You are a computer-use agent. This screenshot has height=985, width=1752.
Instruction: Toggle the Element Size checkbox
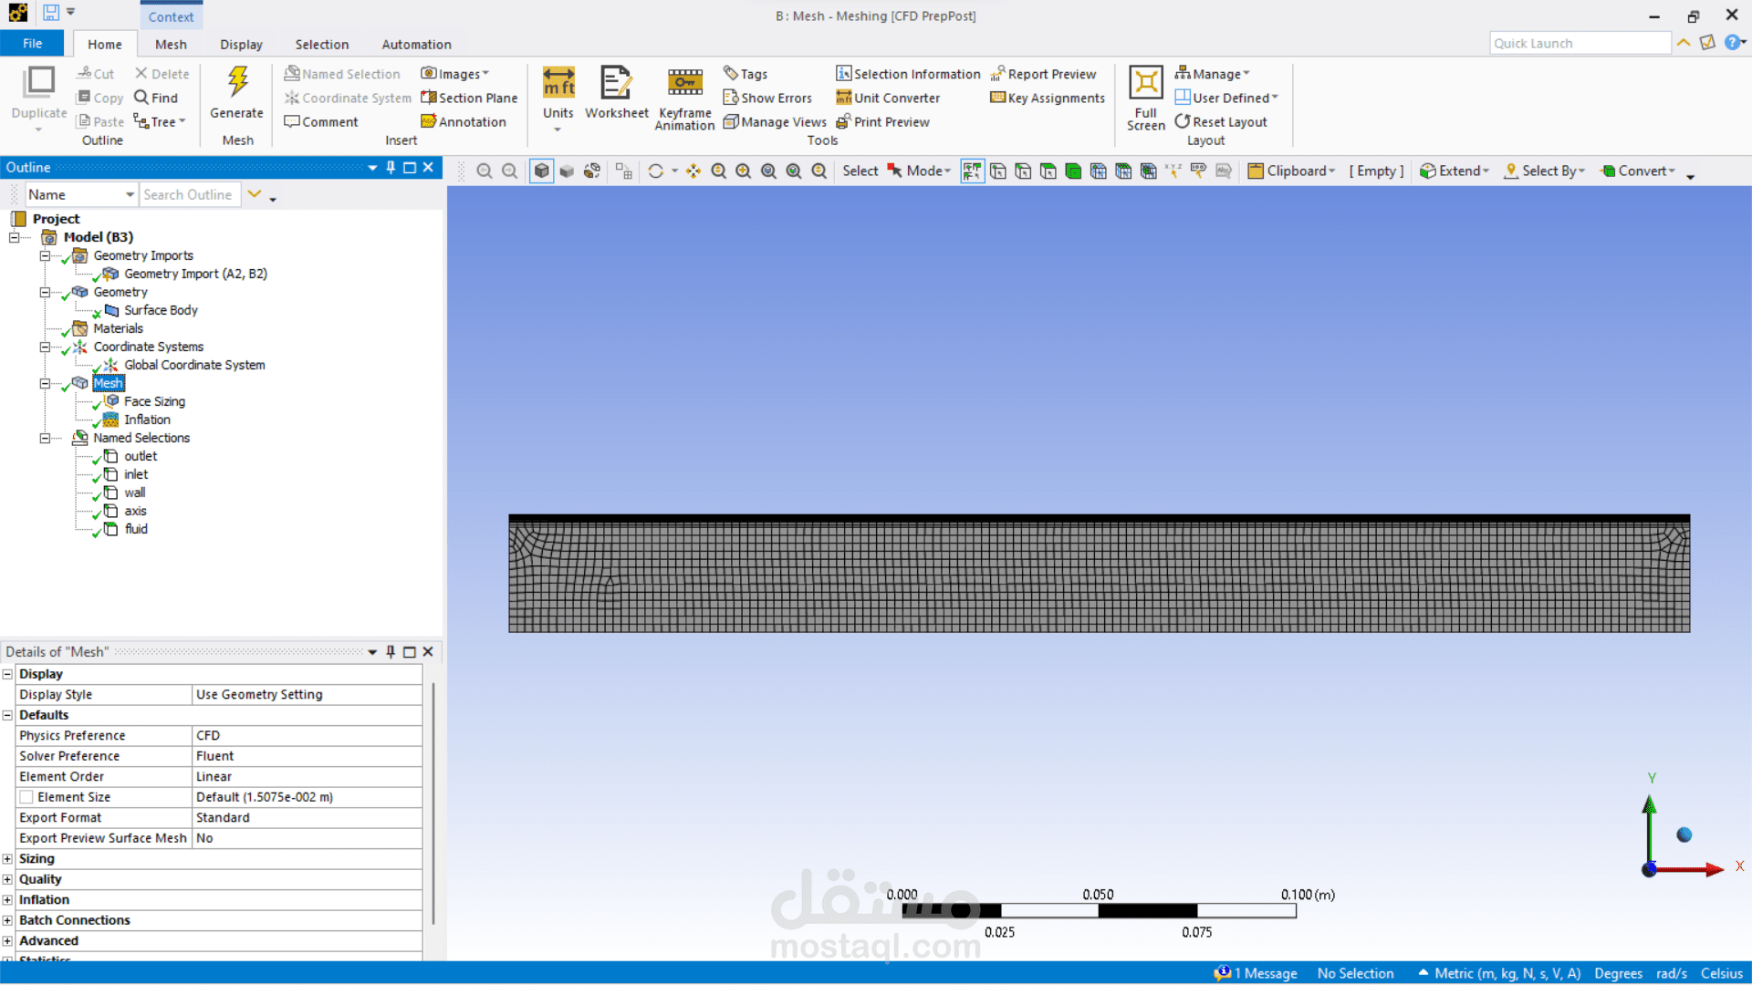26,797
